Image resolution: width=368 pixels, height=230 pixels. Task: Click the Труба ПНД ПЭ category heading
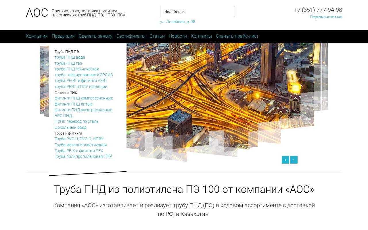point(67,52)
